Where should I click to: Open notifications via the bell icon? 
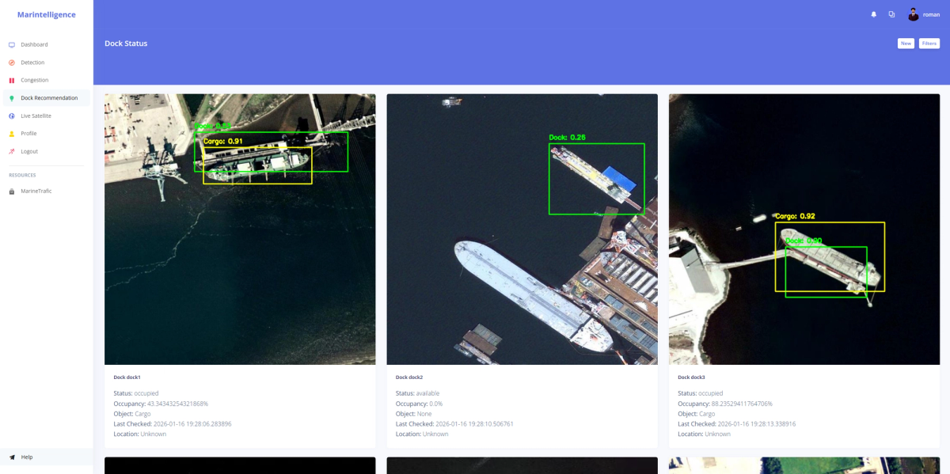(x=873, y=13)
